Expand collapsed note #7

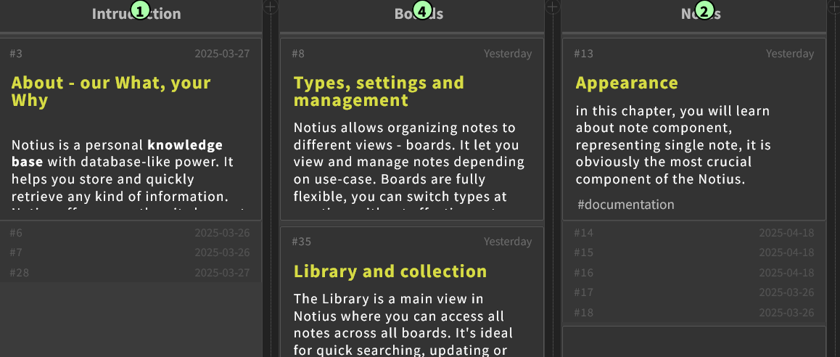pyautogui.click(x=130, y=253)
